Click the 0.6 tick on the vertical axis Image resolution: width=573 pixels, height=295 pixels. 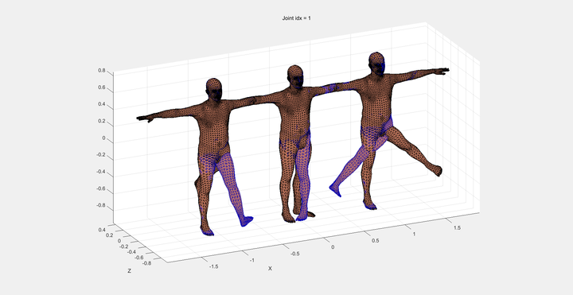[x=102, y=87]
